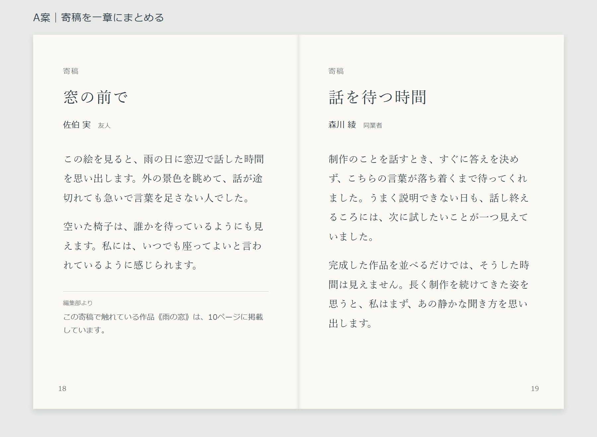
Task: Click the author role '友人'
Action: (x=104, y=125)
